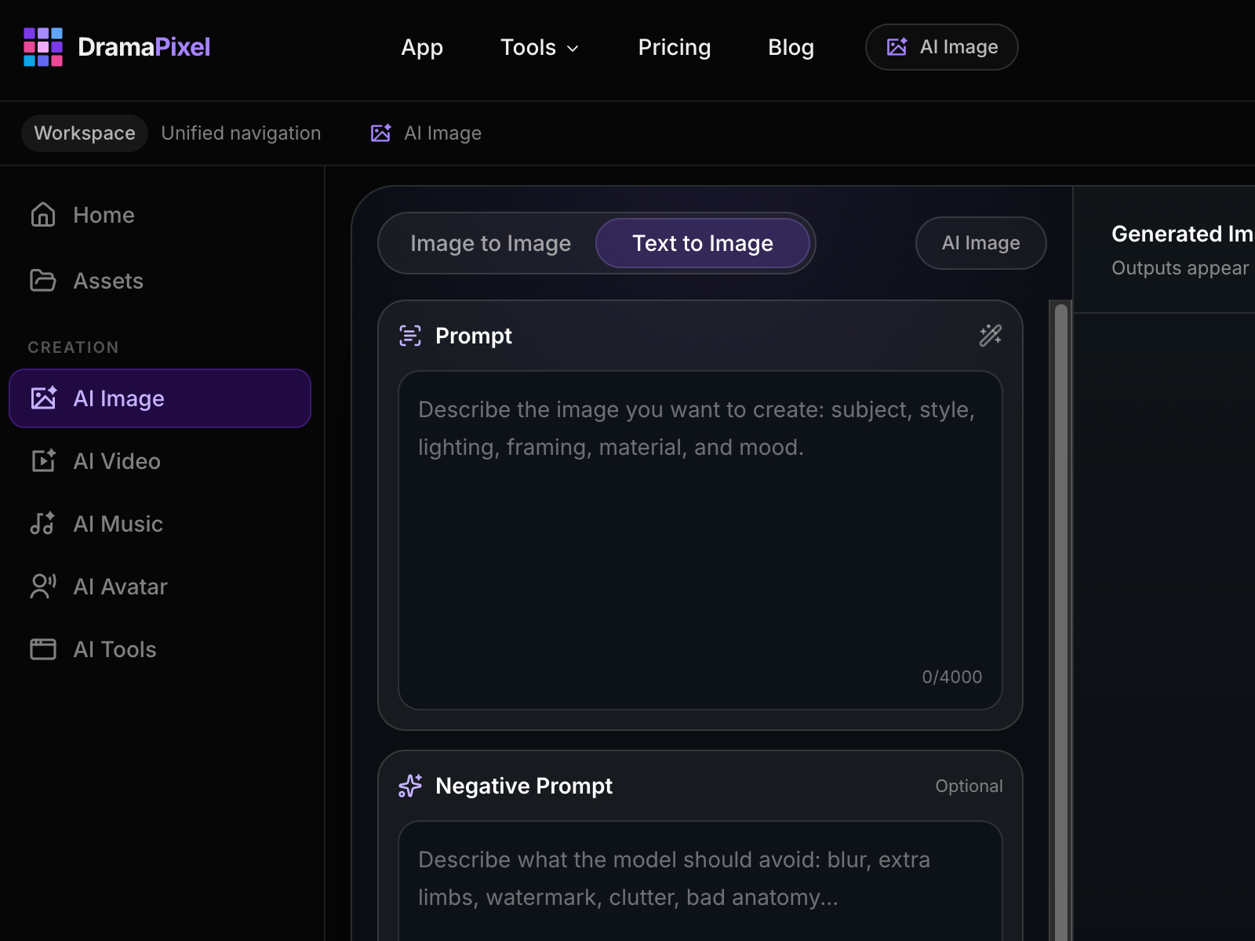Open Assets folder in sidebar

click(107, 281)
